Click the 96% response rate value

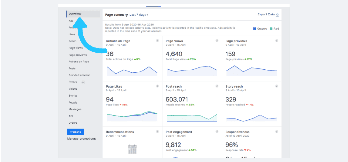[x=232, y=145]
